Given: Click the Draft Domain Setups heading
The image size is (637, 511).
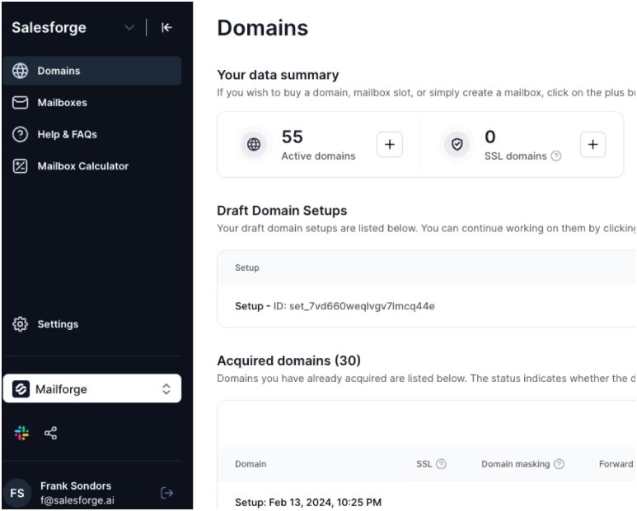Looking at the screenshot, I should pyautogui.click(x=282, y=211).
